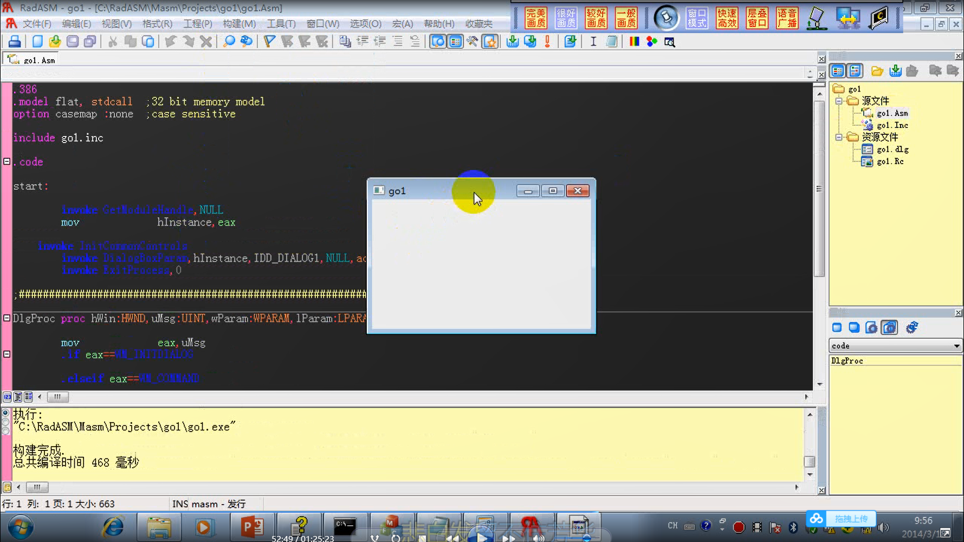This screenshot has width=964, height=542.
Task: Click the open-folder icon in project panel
Action: tap(877, 71)
